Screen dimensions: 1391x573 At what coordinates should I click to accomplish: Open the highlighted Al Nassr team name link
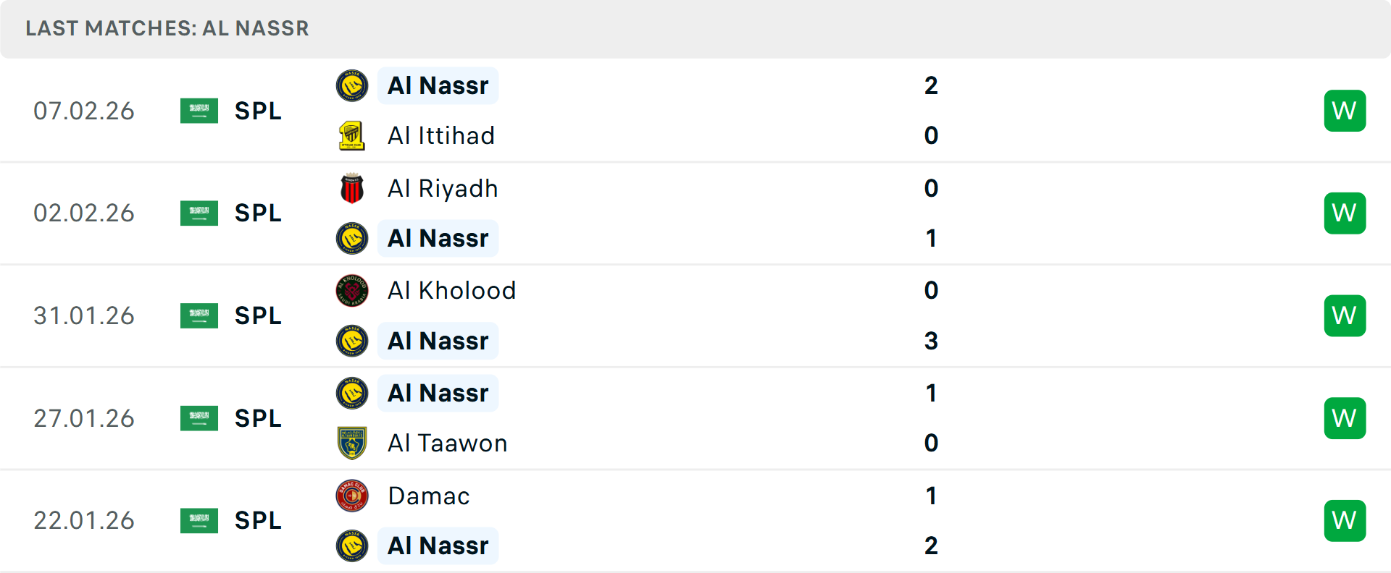[x=438, y=85]
